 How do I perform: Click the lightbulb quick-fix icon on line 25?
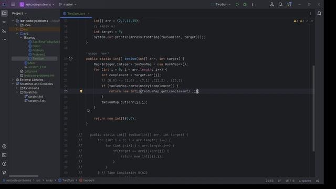coord(81,91)
